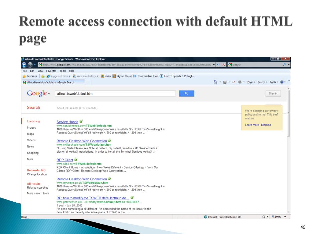Screen dimensions: 313x234
Task: Open the Tools menu in menu bar
Action: [x=62, y=71]
